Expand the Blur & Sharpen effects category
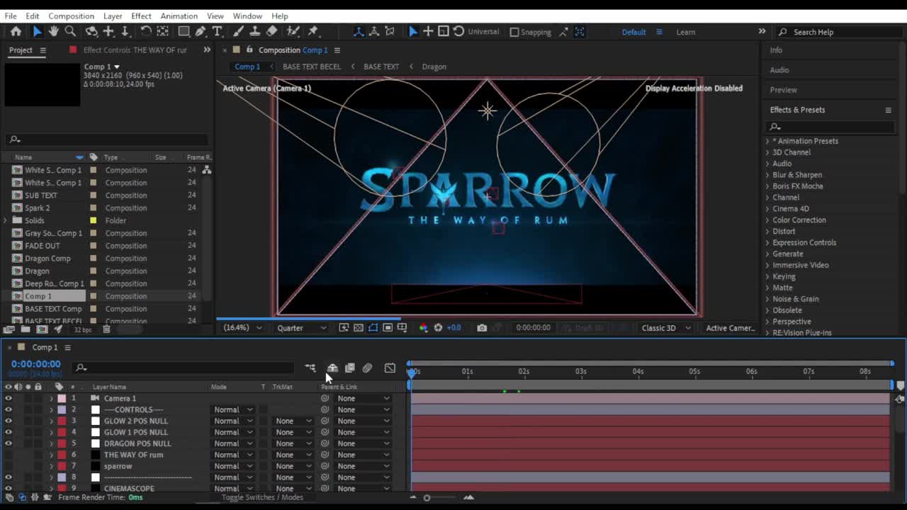 (767, 175)
